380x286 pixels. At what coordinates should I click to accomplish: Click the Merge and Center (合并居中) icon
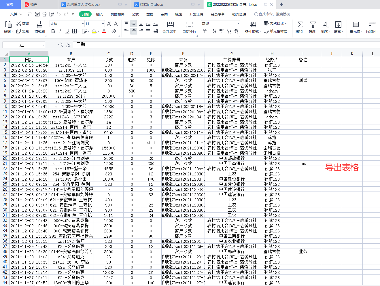(x=170, y=25)
